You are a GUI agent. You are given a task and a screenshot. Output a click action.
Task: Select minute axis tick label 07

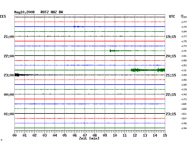pos(85,135)
